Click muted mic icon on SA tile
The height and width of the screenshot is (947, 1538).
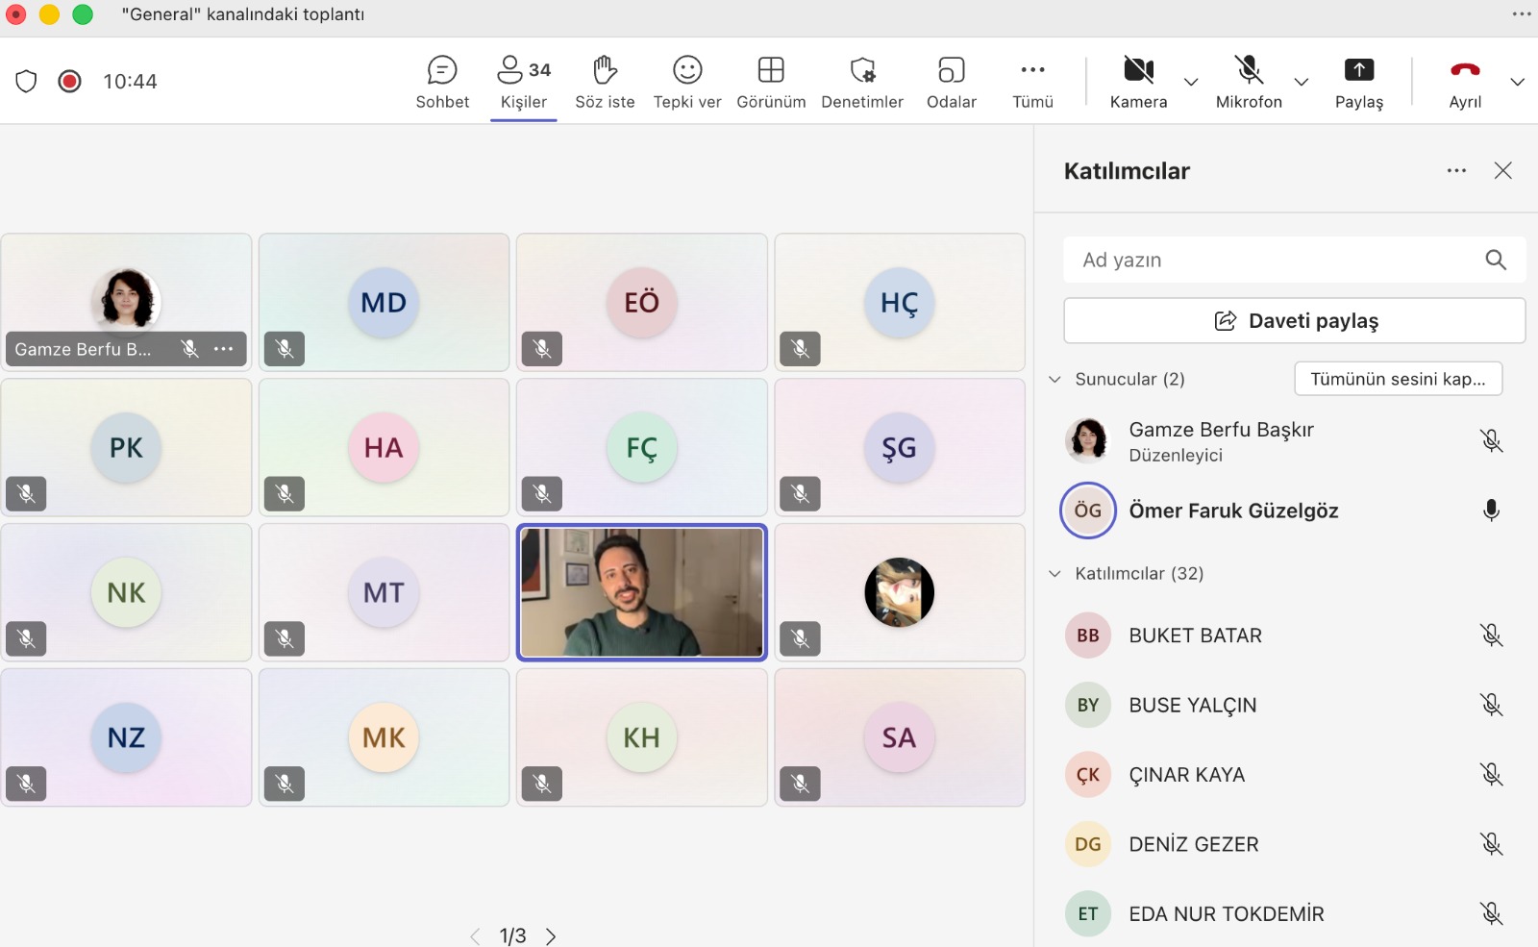coord(800,784)
